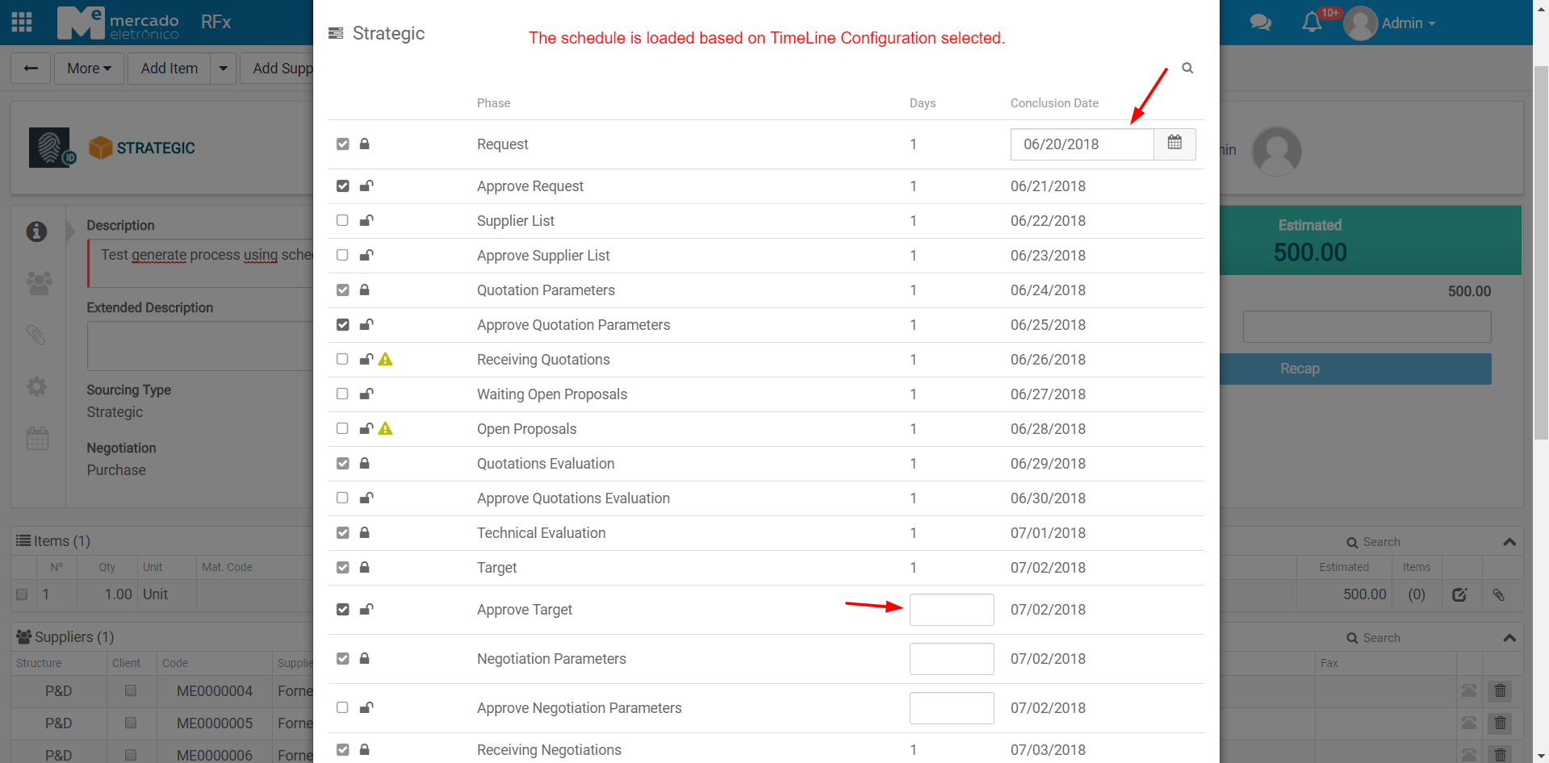Expand the More dropdown menu
Viewport: 1549px width, 763px height.
click(89, 69)
